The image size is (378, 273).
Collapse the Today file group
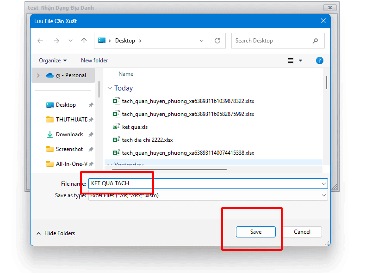[110, 88]
